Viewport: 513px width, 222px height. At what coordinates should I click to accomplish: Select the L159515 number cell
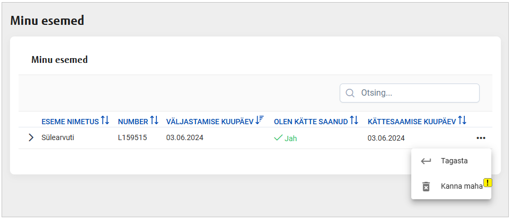click(x=132, y=138)
